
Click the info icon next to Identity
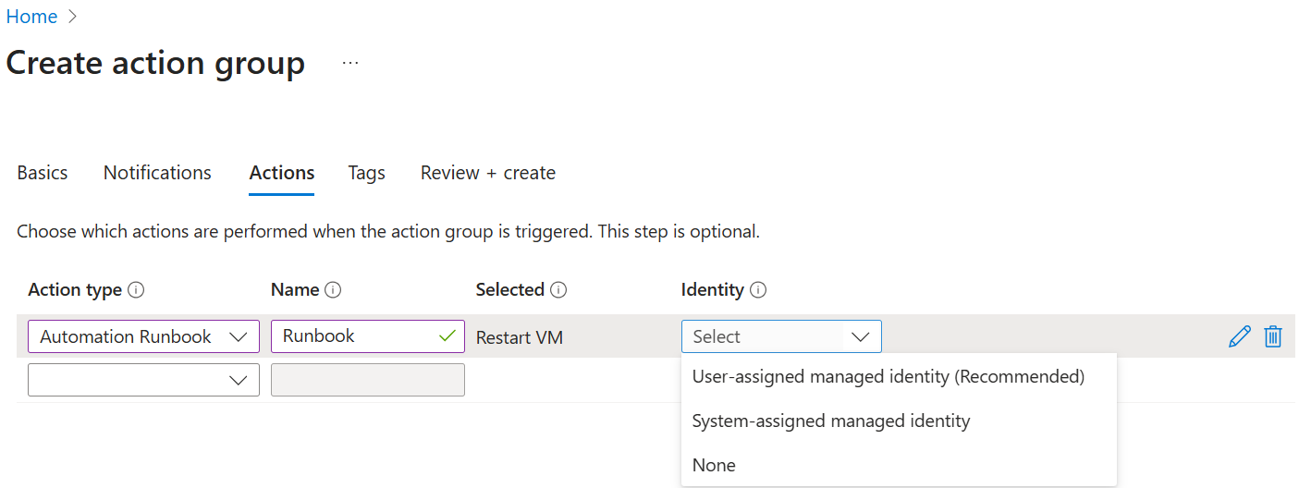point(758,290)
